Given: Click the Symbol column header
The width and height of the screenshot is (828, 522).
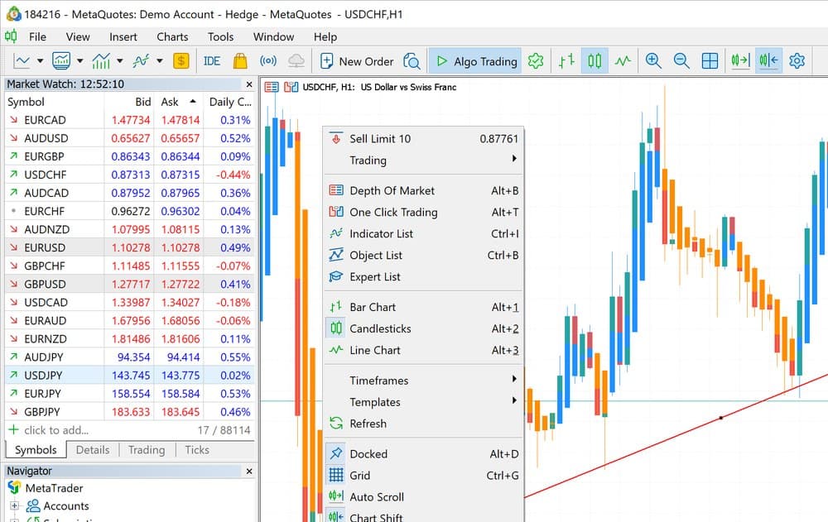Looking at the screenshot, I should (55, 102).
